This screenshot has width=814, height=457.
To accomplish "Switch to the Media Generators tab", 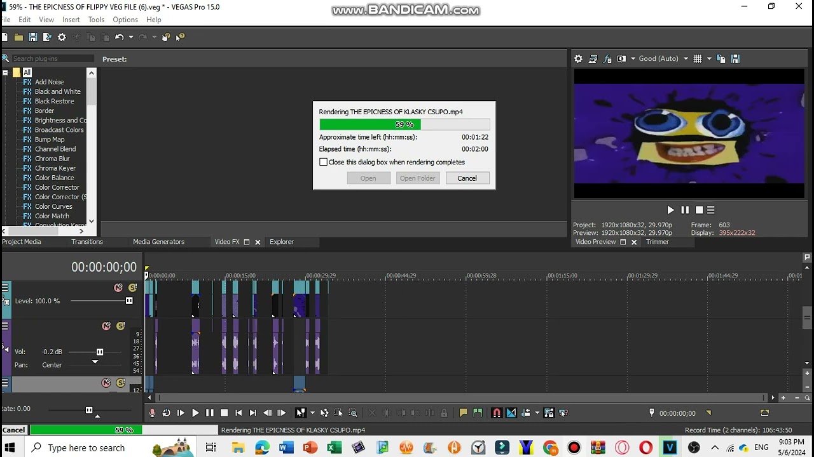I will click(x=159, y=242).
